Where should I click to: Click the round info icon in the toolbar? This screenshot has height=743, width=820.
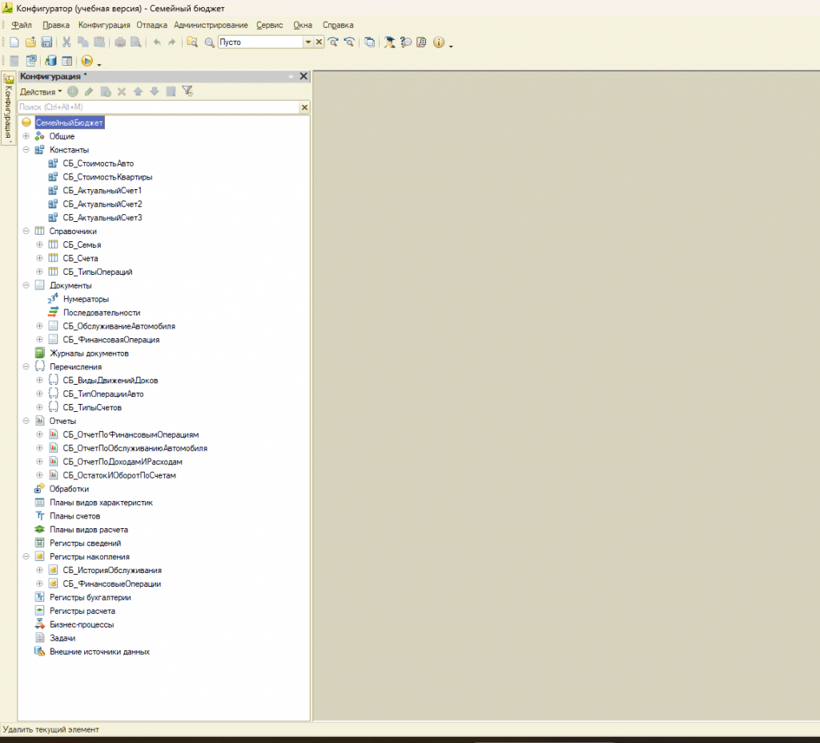(438, 42)
